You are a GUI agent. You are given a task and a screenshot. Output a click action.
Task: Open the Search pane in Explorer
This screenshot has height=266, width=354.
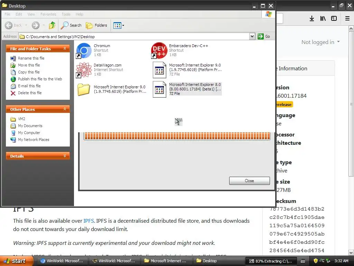tap(71, 25)
